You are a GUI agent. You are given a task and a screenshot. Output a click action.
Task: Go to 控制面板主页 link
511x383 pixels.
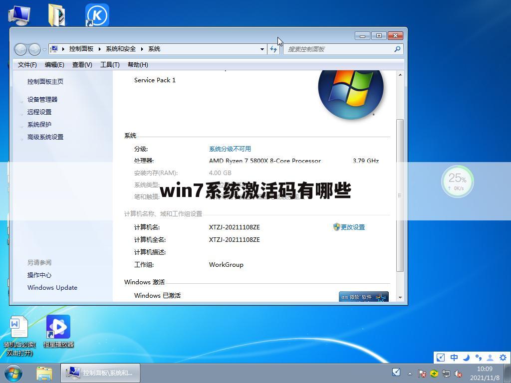pyautogui.click(x=45, y=82)
